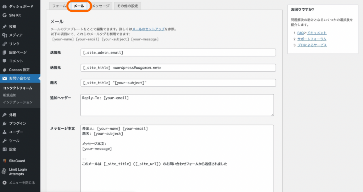
Task: Open Site Kit via its G icon
Action: (x=4, y=15)
